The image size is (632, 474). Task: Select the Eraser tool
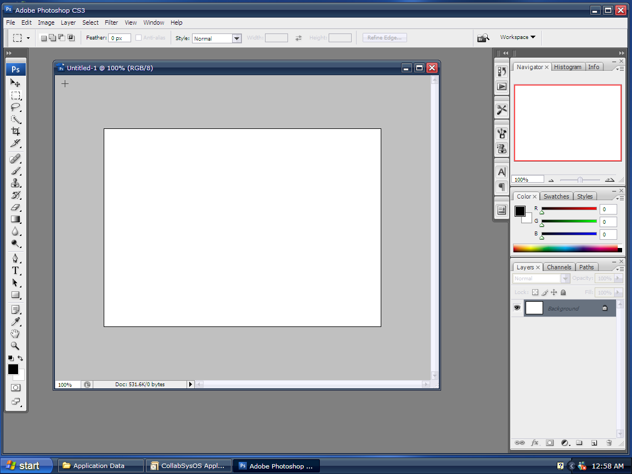[15, 207]
